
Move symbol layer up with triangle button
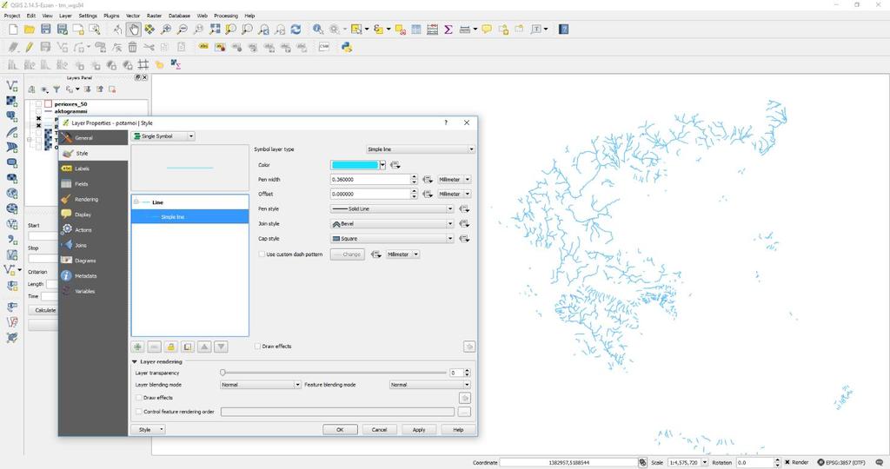tap(204, 347)
